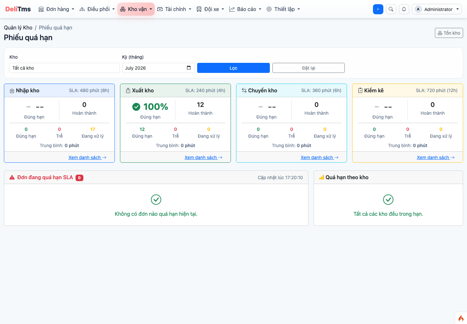467x324 pixels.
Task: Open notifications bell
Action: pos(404,9)
